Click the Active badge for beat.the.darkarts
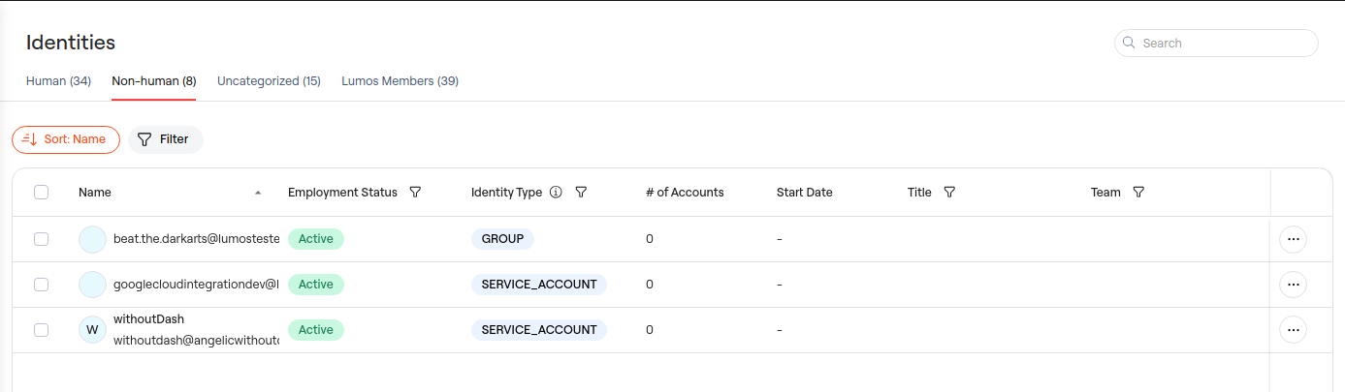 point(316,239)
